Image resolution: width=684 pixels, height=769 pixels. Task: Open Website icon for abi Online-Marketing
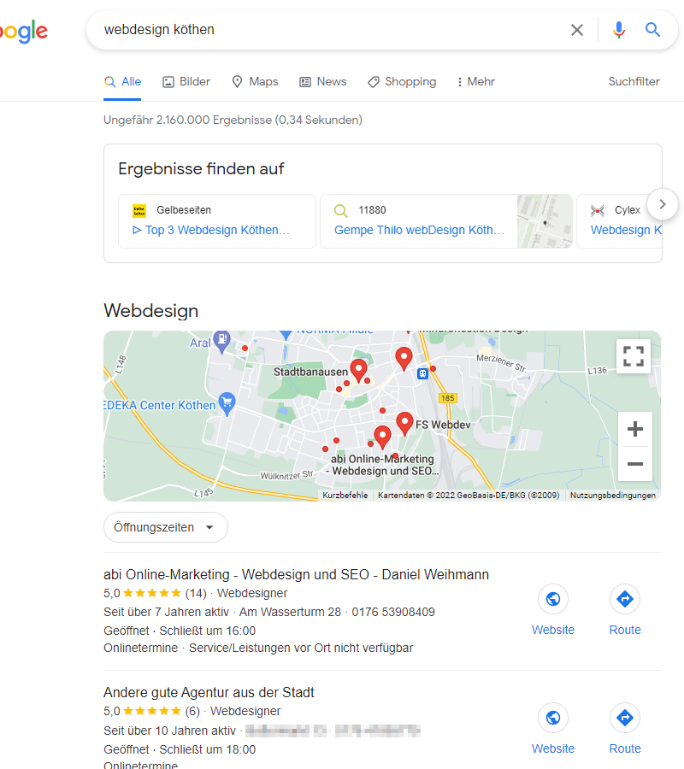[x=553, y=599]
